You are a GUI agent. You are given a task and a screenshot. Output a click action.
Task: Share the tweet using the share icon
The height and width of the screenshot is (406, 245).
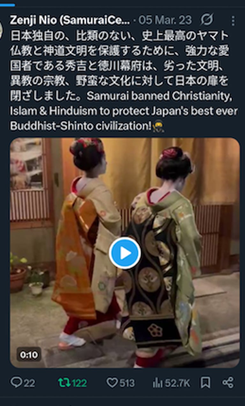click(x=228, y=382)
